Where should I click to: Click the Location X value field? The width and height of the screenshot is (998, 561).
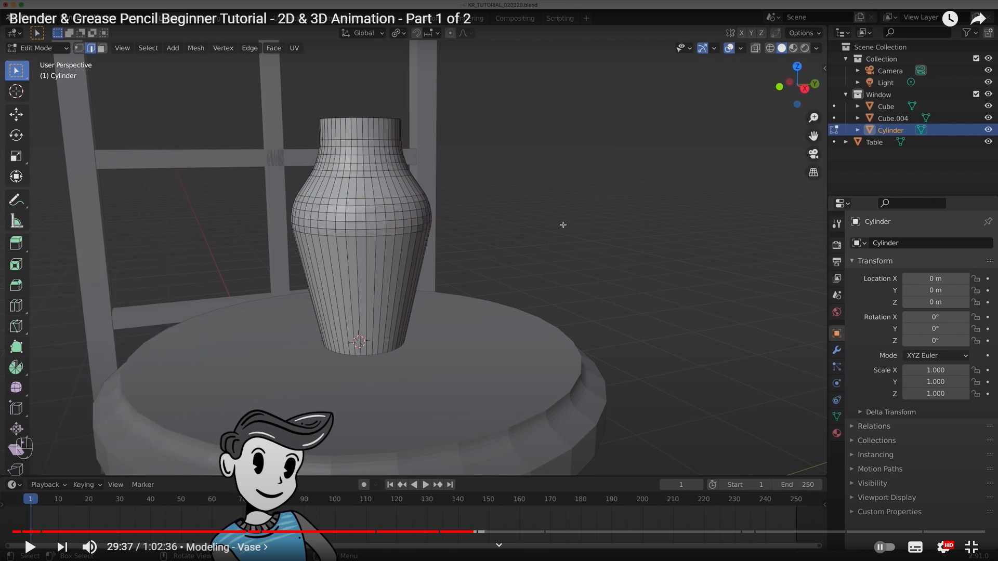(x=935, y=278)
